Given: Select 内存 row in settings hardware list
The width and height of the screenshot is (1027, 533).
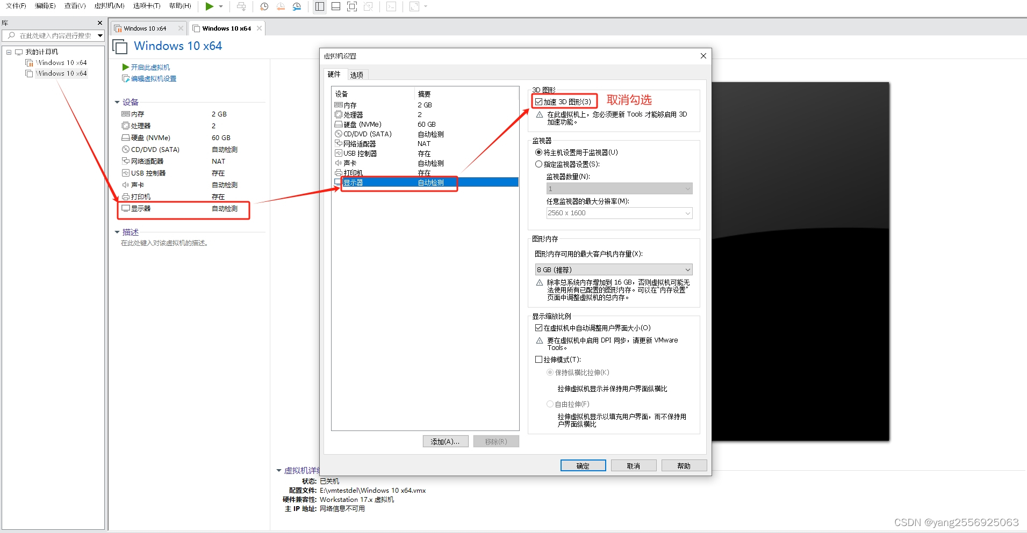Looking at the screenshot, I should pyautogui.click(x=425, y=105).
